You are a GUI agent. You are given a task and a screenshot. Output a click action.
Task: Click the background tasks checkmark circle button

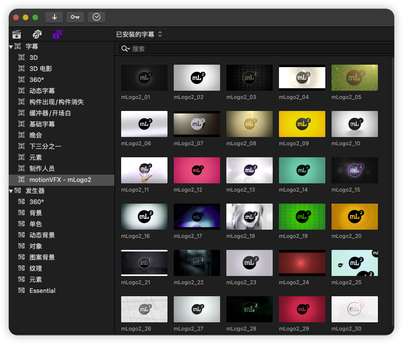coord(97,17)
